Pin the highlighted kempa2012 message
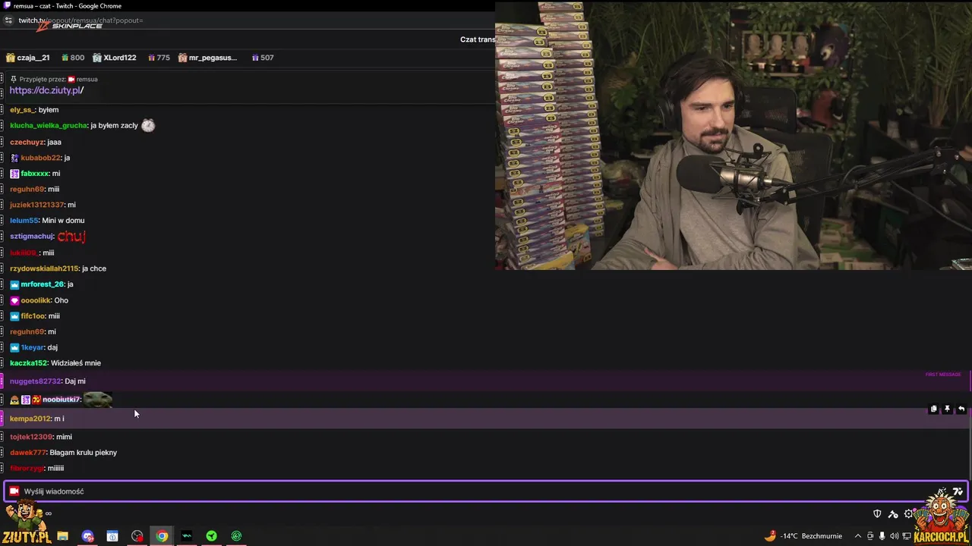This screenshot has height=546, width=972. pyautogui.click(x=947, y=409)
